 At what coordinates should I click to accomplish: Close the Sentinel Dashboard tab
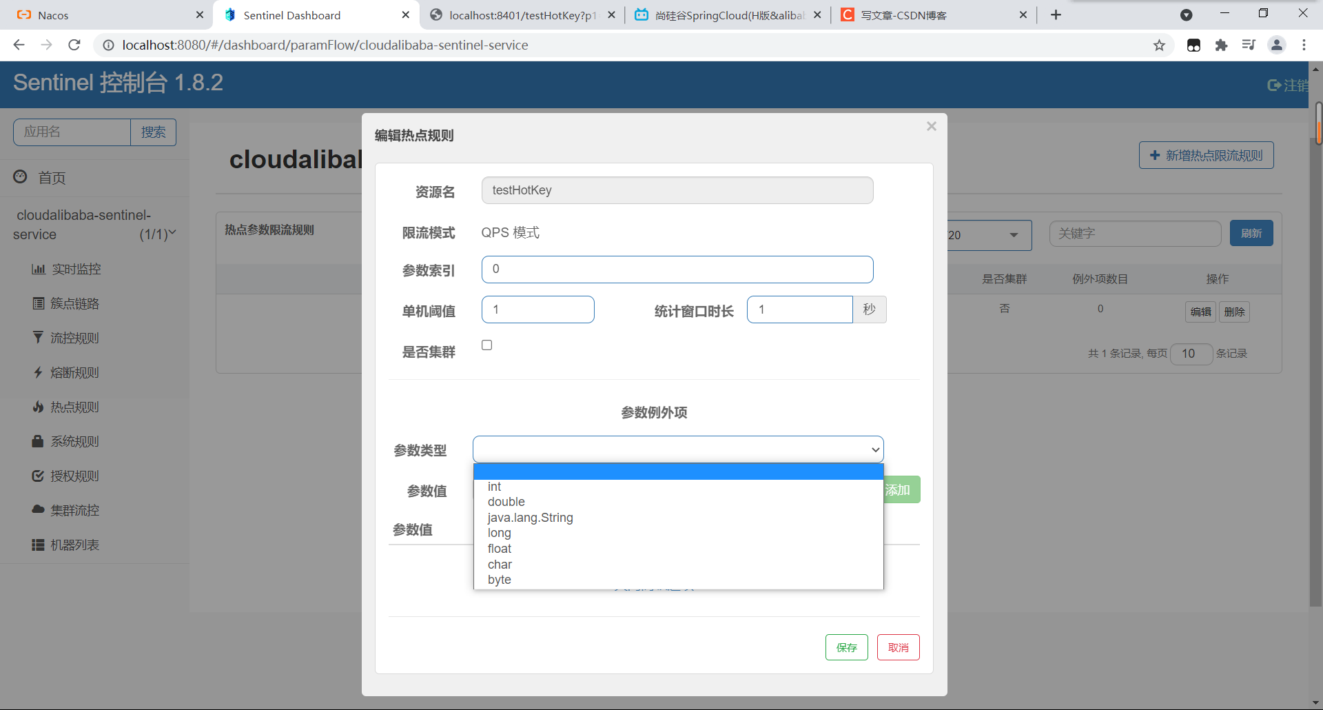click(x=405, y=14)
